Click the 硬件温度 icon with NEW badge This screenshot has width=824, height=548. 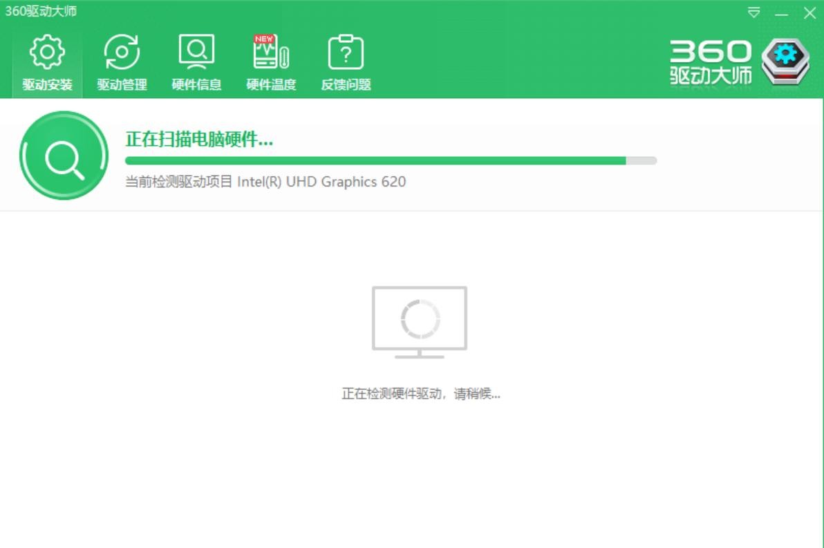[271, 53]
